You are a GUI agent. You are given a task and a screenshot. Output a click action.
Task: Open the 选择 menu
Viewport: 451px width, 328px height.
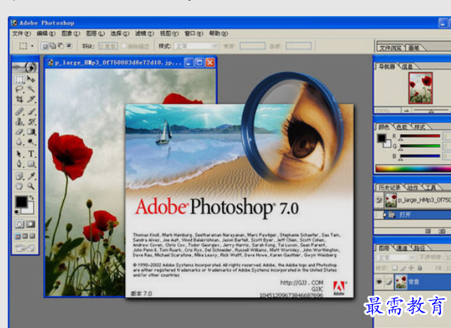pos(120,34)
